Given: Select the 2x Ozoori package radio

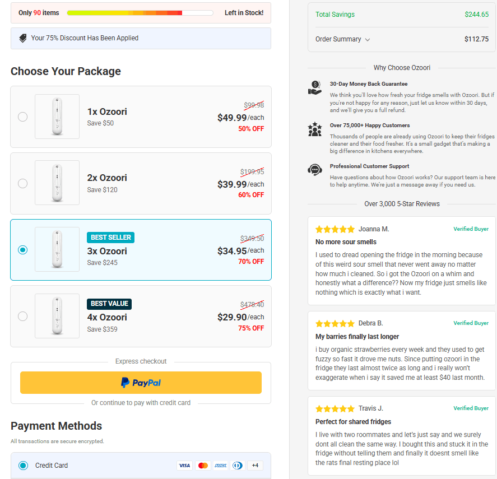Looking at the screenshot, I should (x=22, y=183).
